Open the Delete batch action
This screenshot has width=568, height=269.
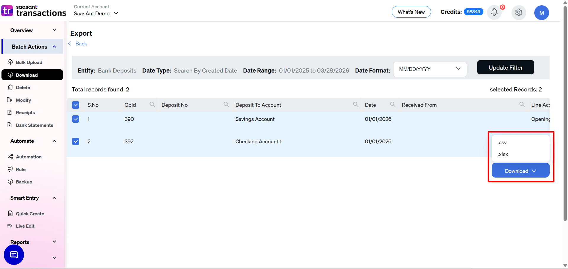(23, 87)
